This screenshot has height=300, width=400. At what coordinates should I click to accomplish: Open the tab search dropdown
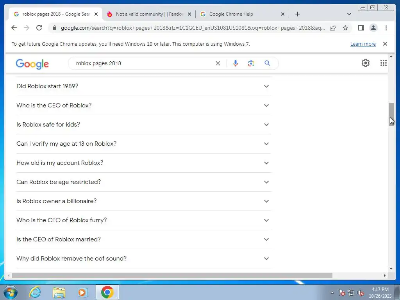tap(349, 14)
